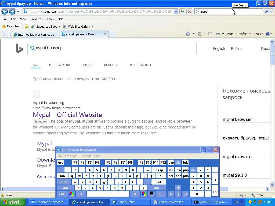The image size is (275, 206).
Task: Toggle the lock (Caps Lock) key on keyboard
Action: point(64,182)
